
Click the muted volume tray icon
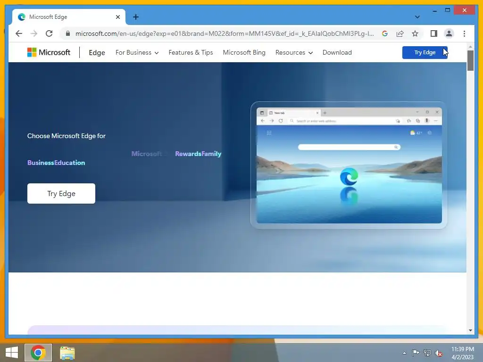(439, 353)
